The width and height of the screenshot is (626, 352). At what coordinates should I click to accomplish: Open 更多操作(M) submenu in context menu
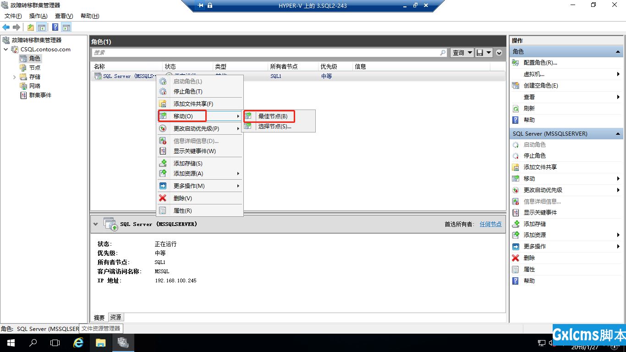200,186
